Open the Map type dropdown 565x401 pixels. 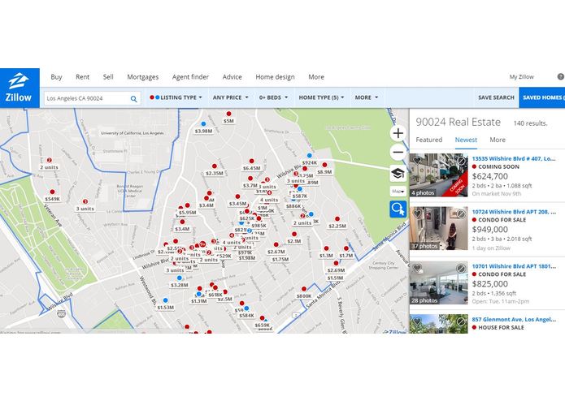[398, 191]
